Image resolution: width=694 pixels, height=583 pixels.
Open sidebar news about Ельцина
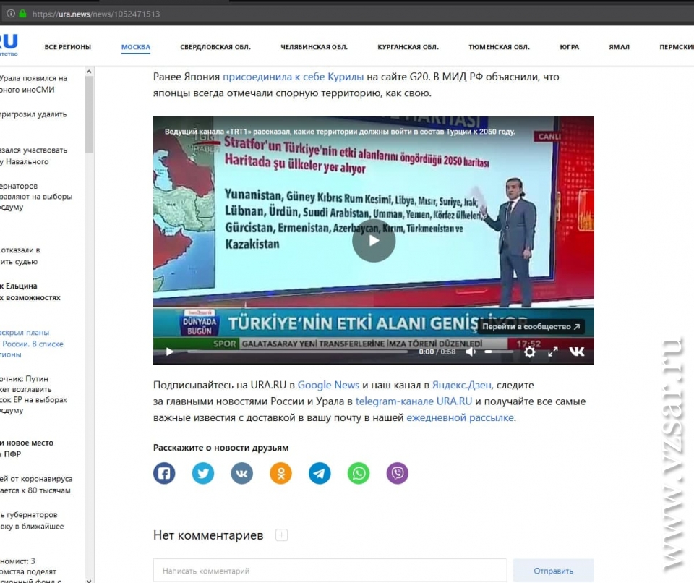[30, 292]
